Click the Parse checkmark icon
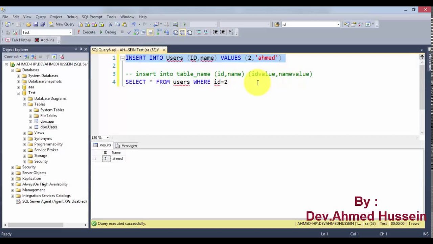Screen dimensions: 433x244 [x=129, y=32]
